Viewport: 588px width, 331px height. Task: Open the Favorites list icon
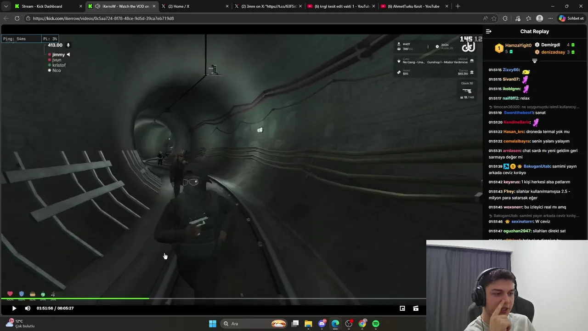coord(529,18)
